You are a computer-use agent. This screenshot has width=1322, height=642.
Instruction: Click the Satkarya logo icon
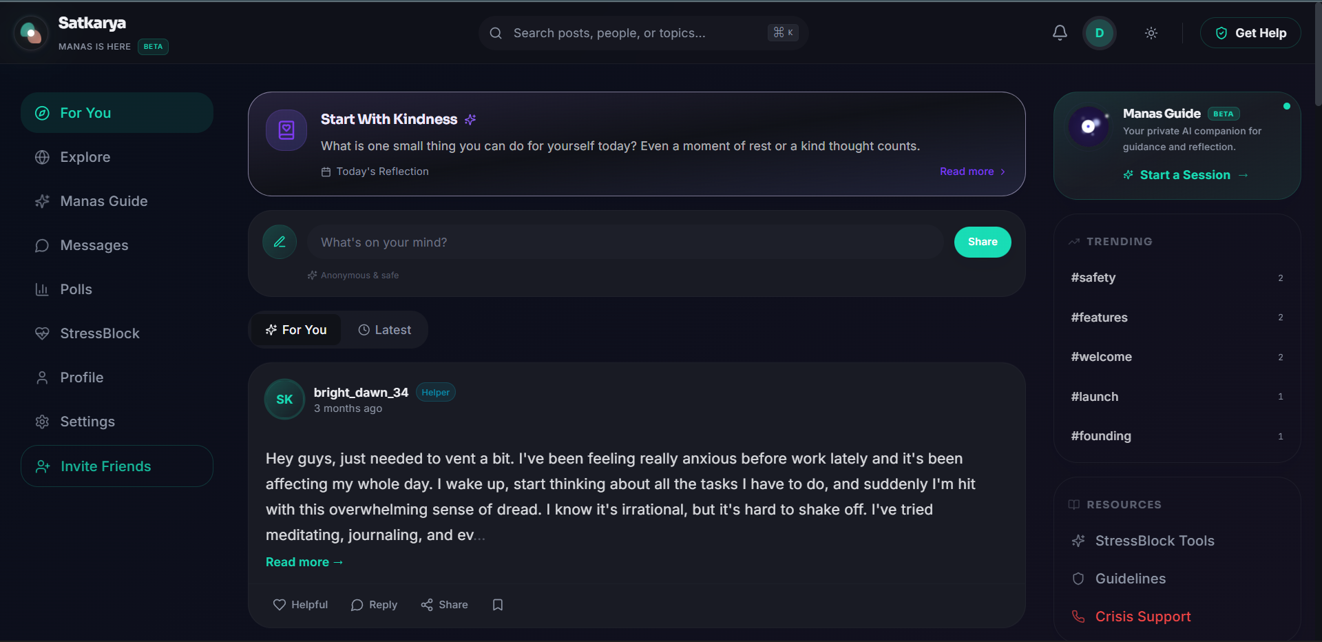click(31, 33)
